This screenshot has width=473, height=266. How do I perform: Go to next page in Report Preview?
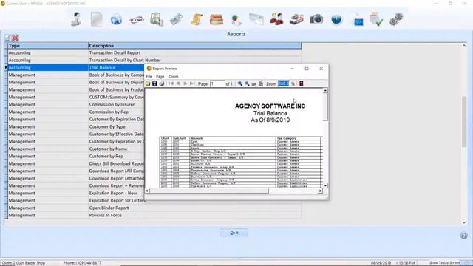[186, 83]
